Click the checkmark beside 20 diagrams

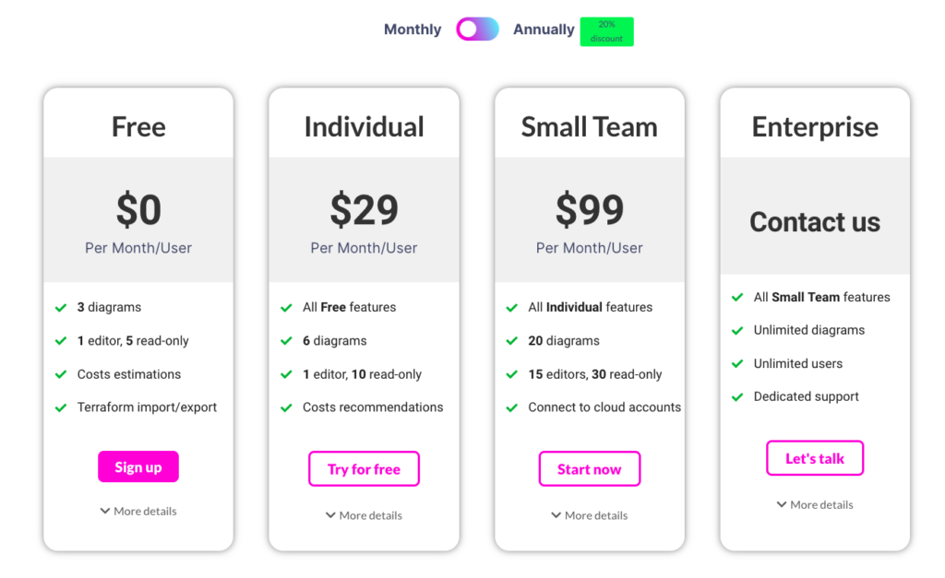511,341
